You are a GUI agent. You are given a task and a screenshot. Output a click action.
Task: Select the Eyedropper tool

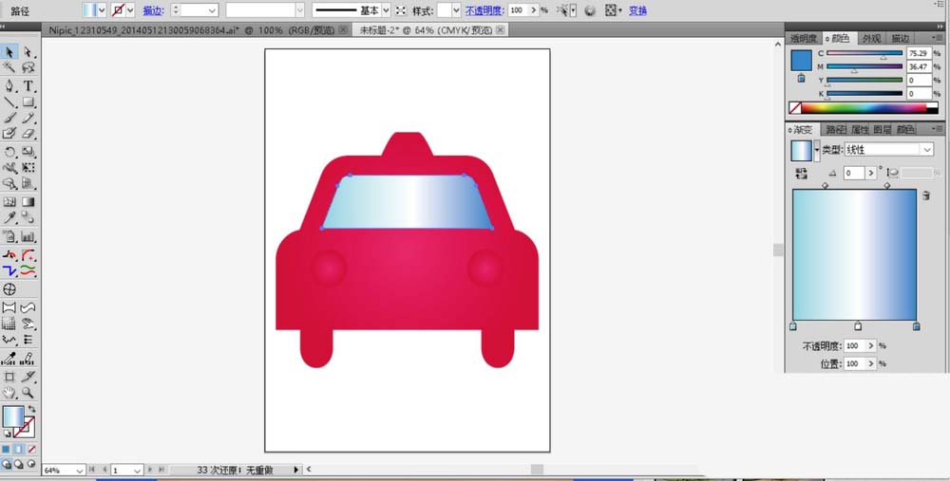pyautogui.click(x=9, y=217)
